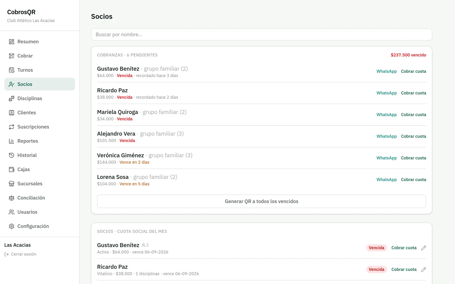Click the Buscar por nombre search field
Image resolution: width=455 pixels, height=284 pixels.
tap(261, 34)
